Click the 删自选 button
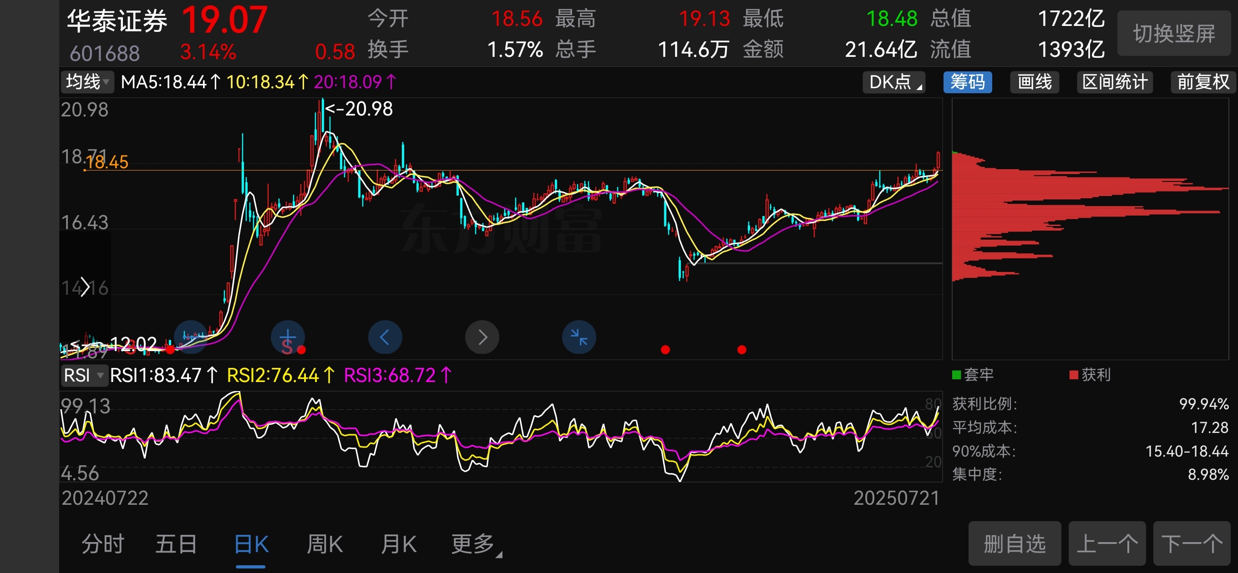 coord(1015,544)
